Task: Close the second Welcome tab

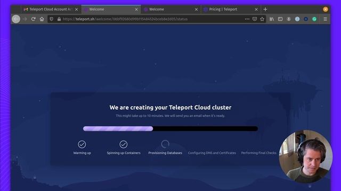Action: coord(196,10)
